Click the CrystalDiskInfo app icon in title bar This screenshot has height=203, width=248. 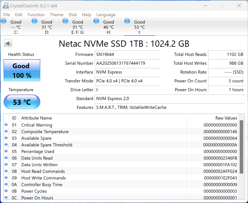(6, 6)
